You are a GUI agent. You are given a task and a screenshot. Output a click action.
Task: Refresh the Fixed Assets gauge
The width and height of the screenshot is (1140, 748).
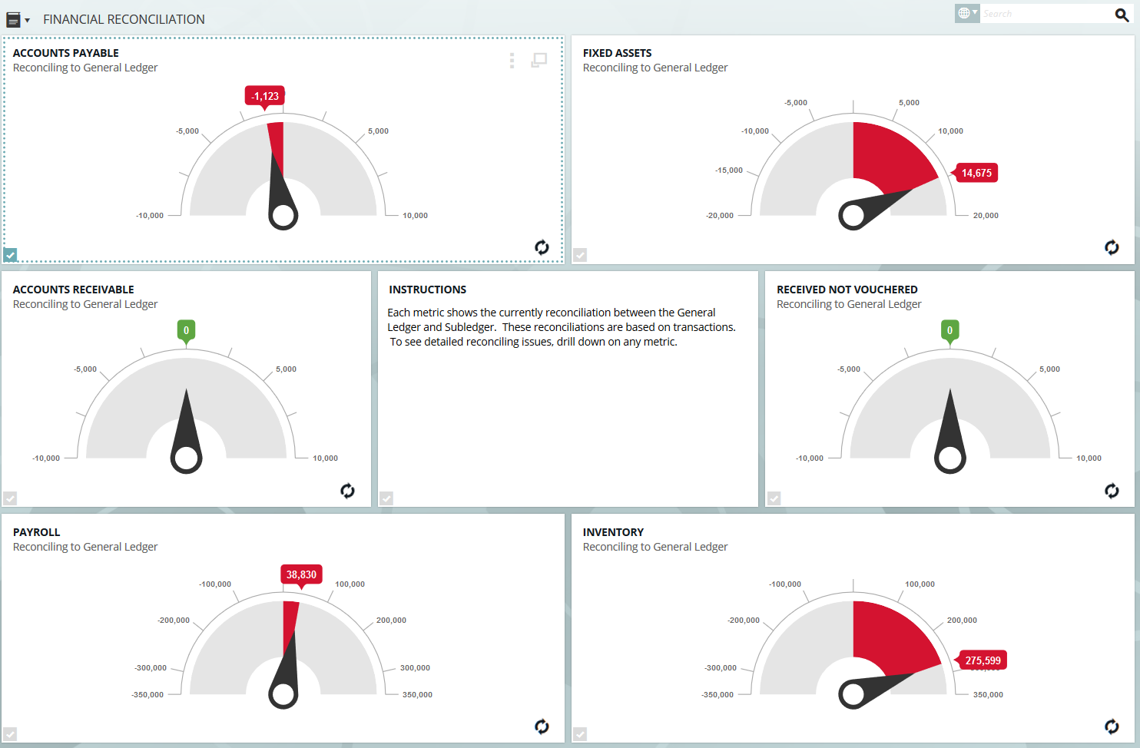1112,247
